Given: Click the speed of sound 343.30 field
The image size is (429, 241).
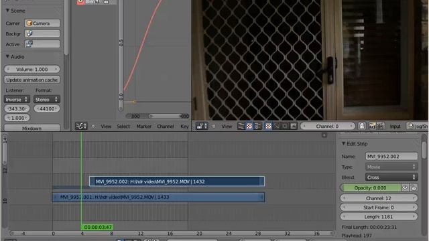Looking at the screenshot, I should click(x=17, y=108).
